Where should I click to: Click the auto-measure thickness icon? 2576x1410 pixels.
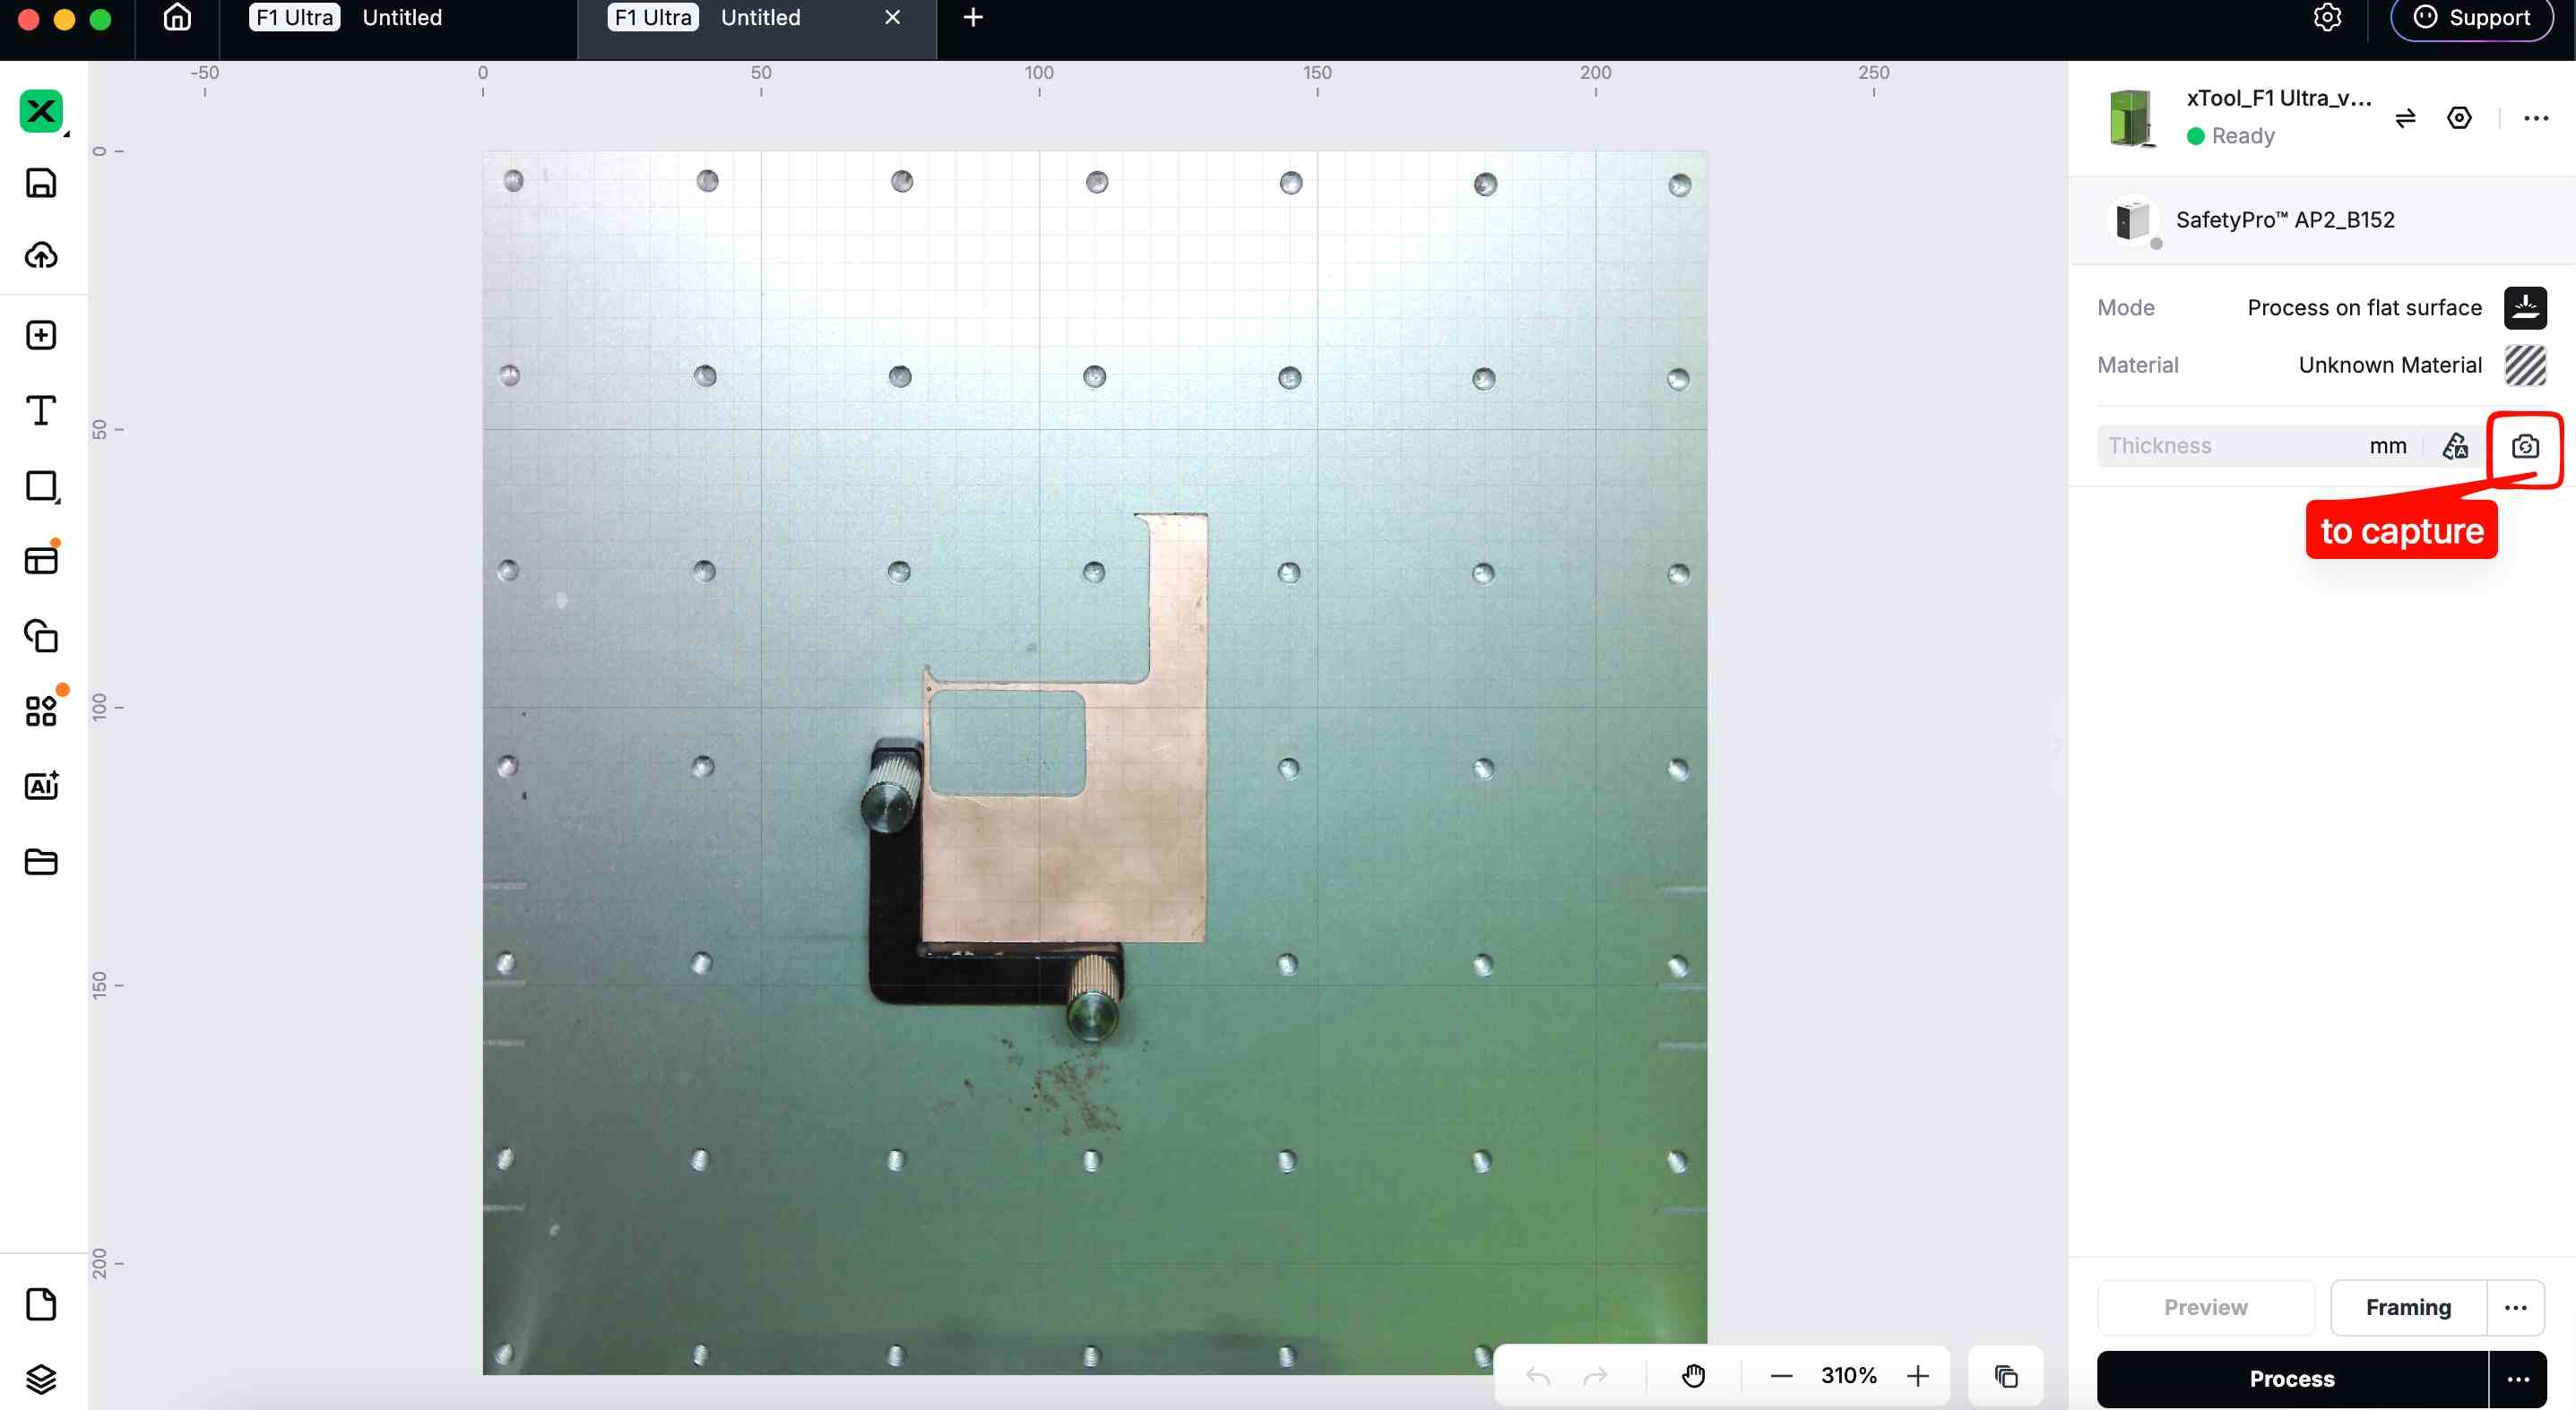pos(2455,446)
